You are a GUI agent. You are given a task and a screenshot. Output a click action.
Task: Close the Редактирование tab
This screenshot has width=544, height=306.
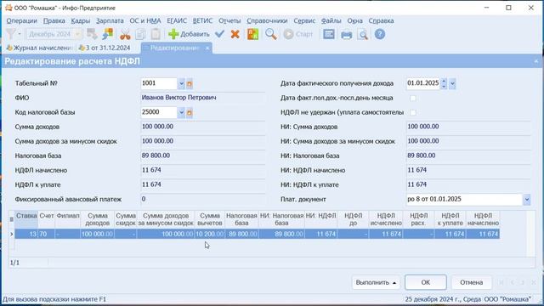tap(207, 48)
